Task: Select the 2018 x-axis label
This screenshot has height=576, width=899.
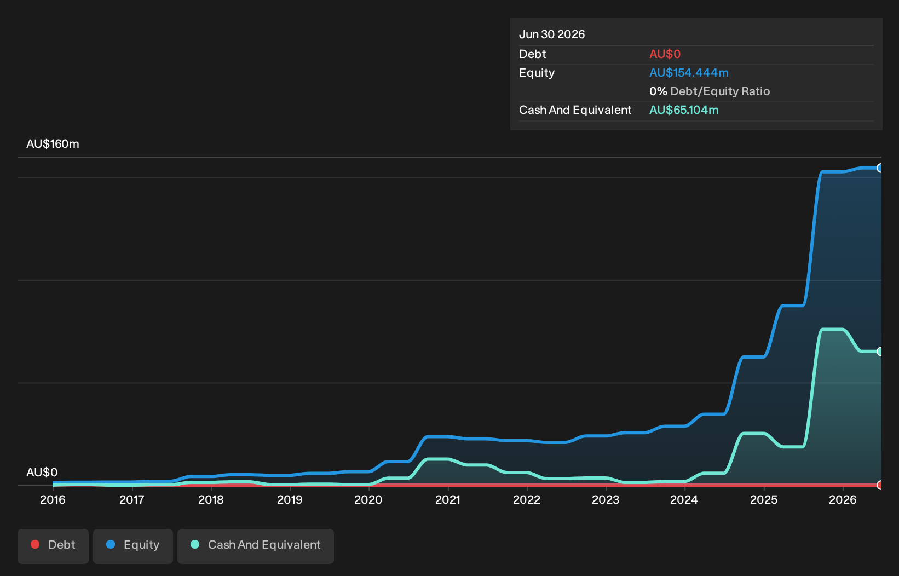Action: tap(211, 499)
